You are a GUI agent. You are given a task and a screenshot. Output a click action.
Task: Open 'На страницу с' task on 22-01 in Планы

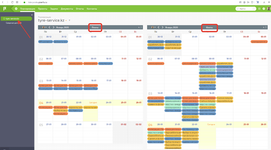pos(75,110)
